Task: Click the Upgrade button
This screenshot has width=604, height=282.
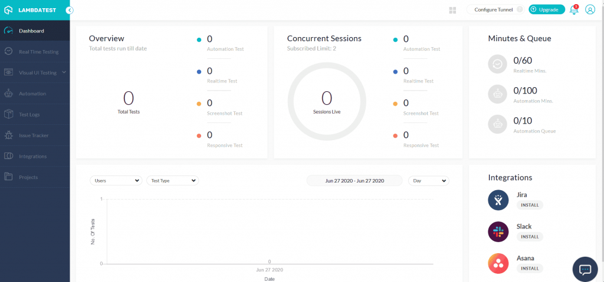Action: [x=546, y=9]
